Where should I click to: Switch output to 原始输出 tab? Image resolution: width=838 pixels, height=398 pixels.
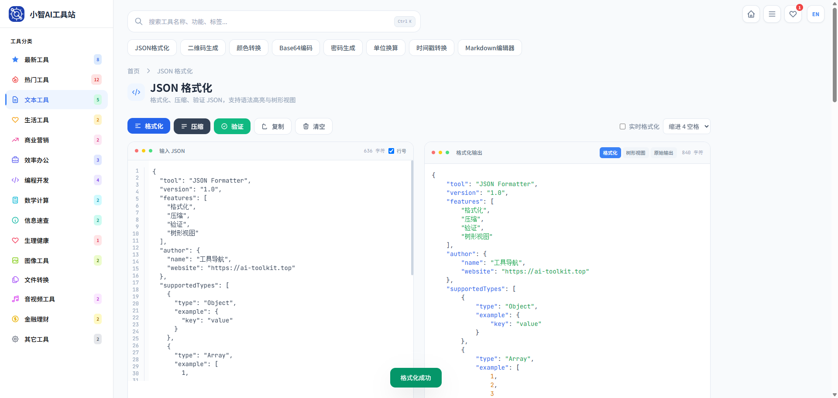coord(663,152)
